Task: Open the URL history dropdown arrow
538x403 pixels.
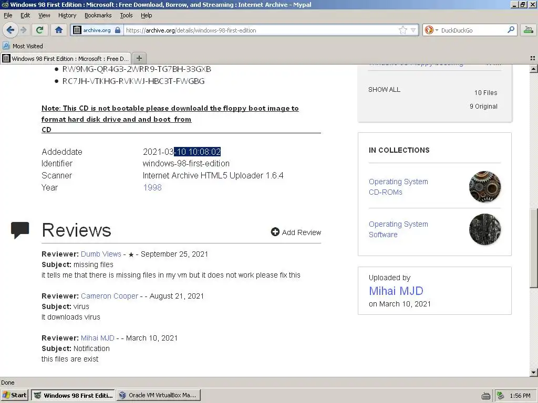Action: click(413, 30)
